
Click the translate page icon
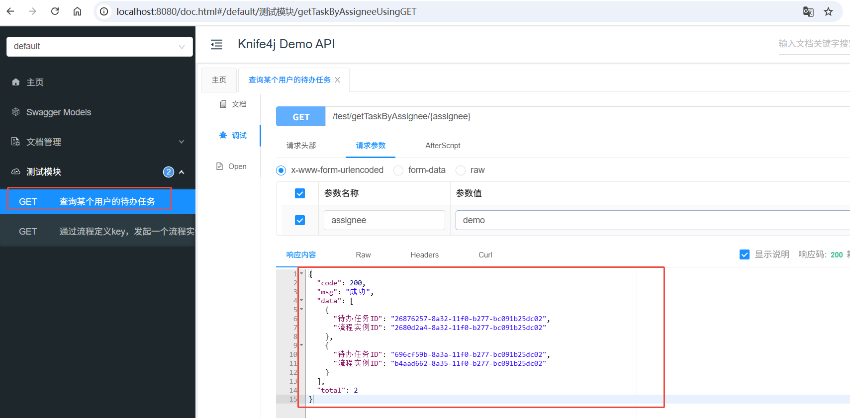808,11
